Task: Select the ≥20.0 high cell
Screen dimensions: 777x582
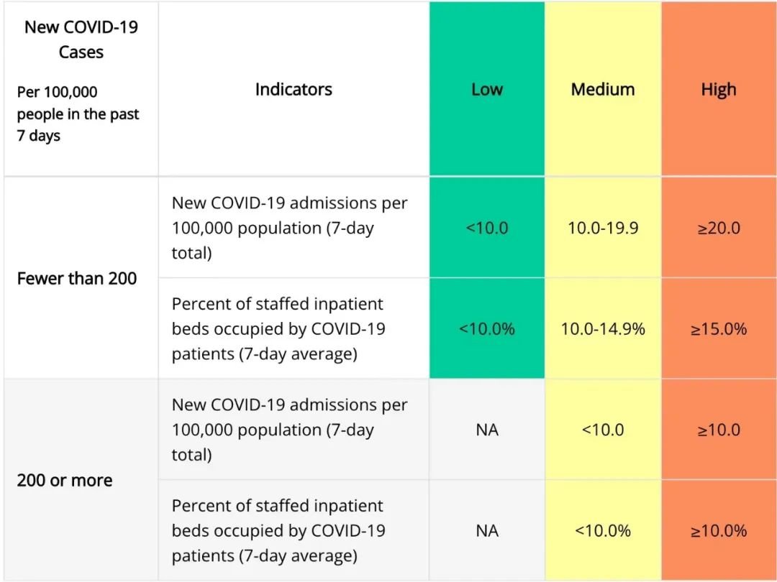Action: coord(719,228)
